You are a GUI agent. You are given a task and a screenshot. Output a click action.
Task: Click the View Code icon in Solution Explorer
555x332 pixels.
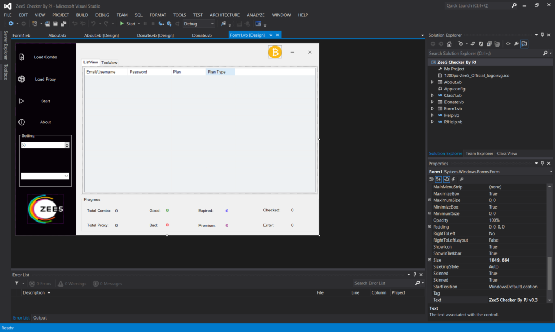click(x=508, y=44)
